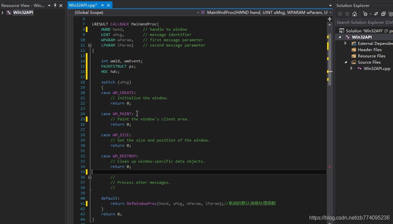
Task: Click the Win32API project icon in Resource View
Action: pos(9,12)
